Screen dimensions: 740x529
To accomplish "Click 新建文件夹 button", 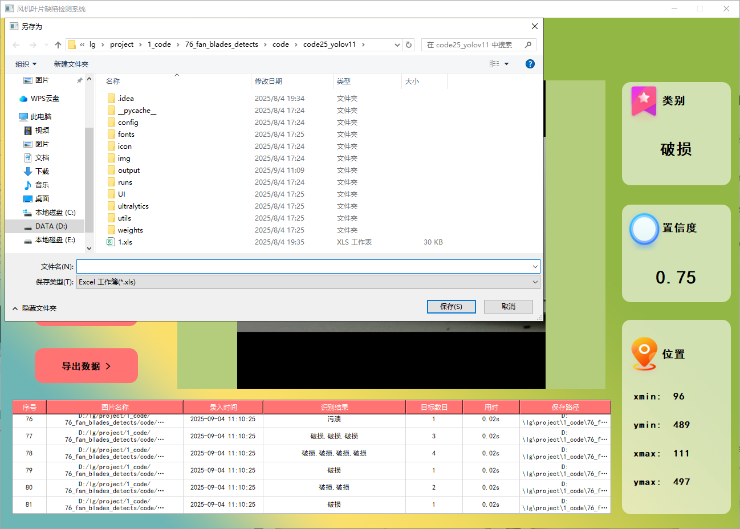I will 71,64.
